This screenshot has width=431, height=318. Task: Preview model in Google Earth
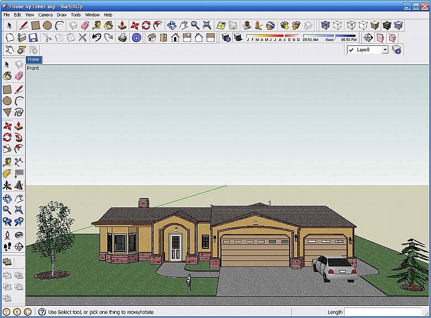(x=270, y=25)
